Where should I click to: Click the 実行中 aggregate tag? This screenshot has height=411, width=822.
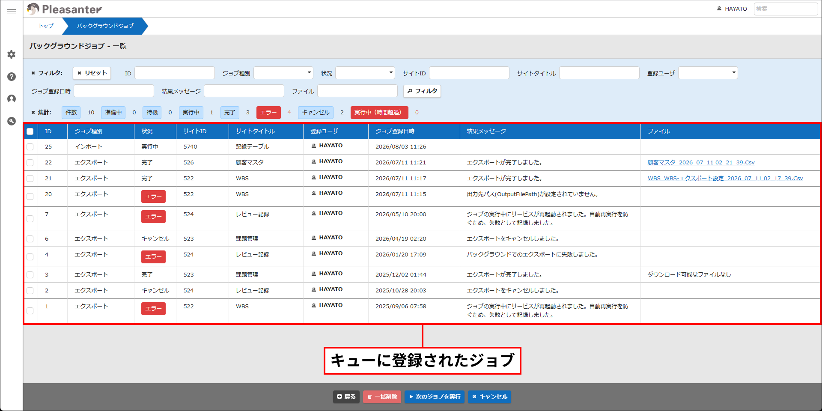191,113
